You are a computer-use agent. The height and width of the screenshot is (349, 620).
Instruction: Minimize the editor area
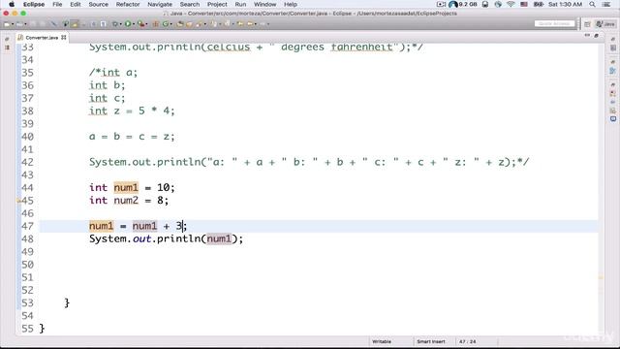(587, 36)
